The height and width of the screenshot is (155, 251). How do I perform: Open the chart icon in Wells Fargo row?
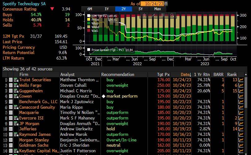coord(241,86)
